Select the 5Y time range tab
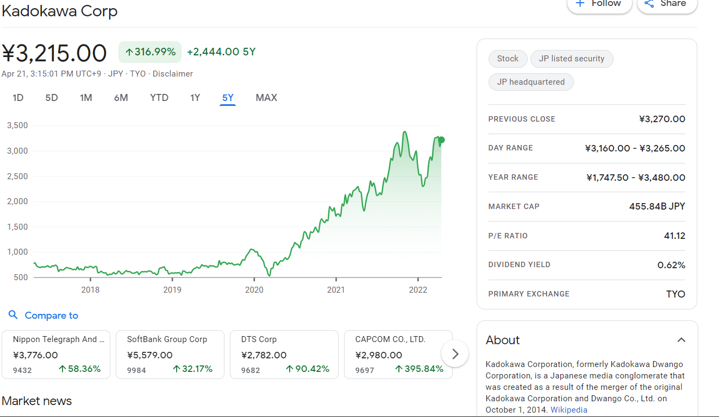The width and height of the screenshot is (719, 417). click(x=228, y=98)
